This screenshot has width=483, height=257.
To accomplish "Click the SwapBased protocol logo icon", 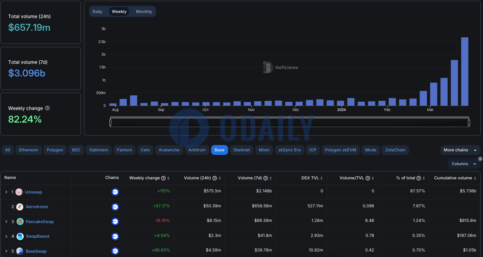I will tap(20, 236).
